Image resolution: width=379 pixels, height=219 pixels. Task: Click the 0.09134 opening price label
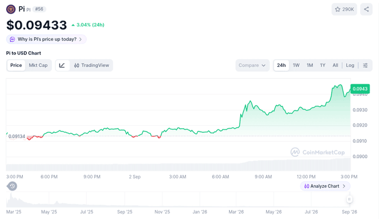pyautogui.click(x=17, y=137)
